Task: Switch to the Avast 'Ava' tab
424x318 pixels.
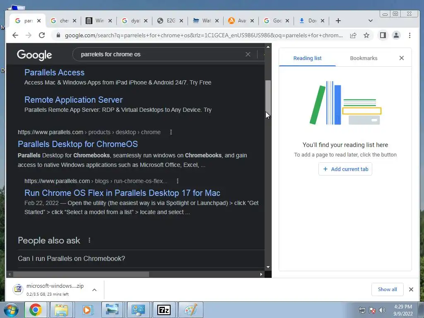Action: [241, 21]
